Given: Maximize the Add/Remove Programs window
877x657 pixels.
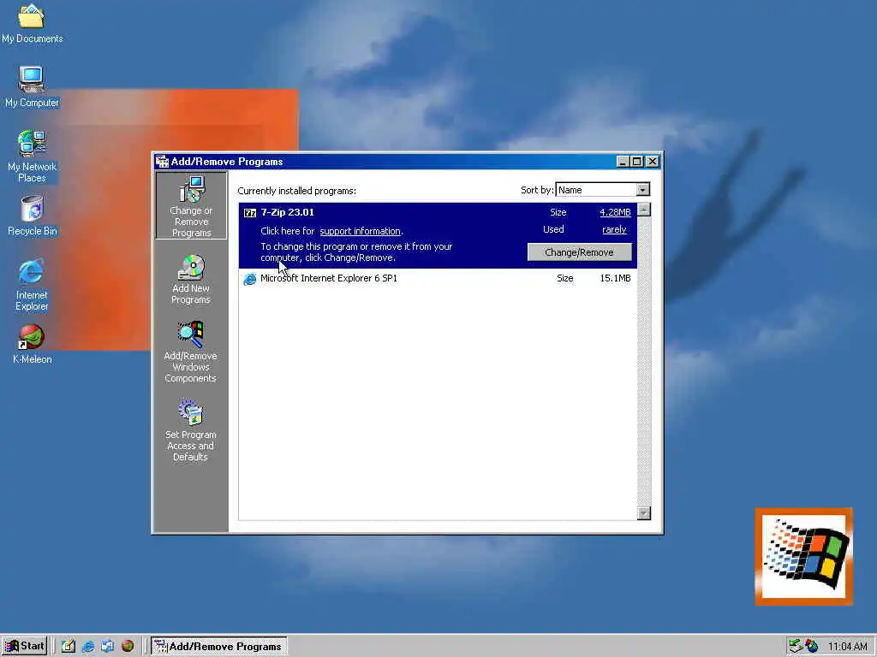Looking at the screenshot, I should 637,162.
